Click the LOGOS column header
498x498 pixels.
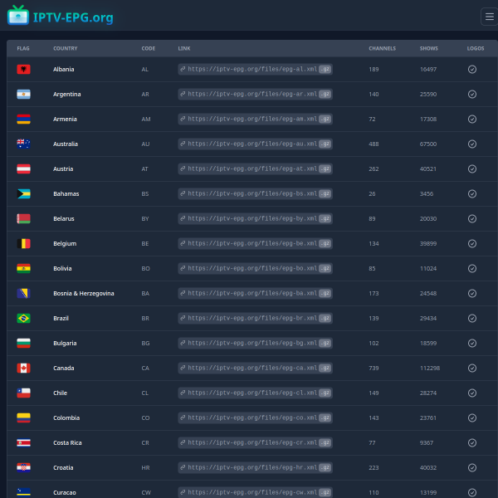pyautogui.click(x=476, y=48)
